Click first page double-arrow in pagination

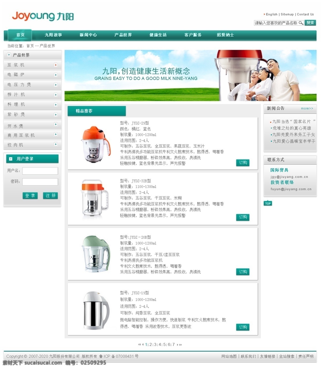click(x=139, y=345)
